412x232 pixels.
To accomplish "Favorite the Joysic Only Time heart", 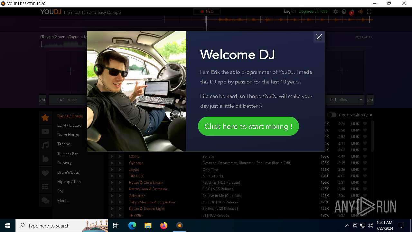I will coord(365,169).
